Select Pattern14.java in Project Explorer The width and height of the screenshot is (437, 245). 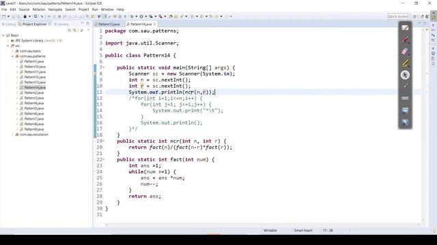35,88
